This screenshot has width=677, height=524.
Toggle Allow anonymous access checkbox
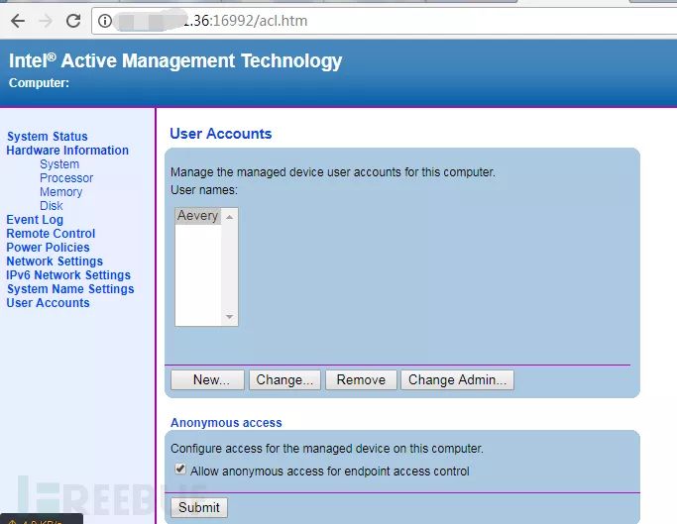[180, 470]
